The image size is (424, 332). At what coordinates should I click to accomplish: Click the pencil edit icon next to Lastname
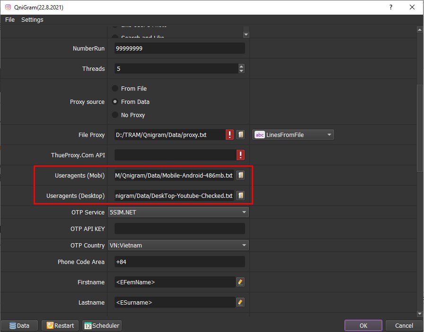pos(240,302)
